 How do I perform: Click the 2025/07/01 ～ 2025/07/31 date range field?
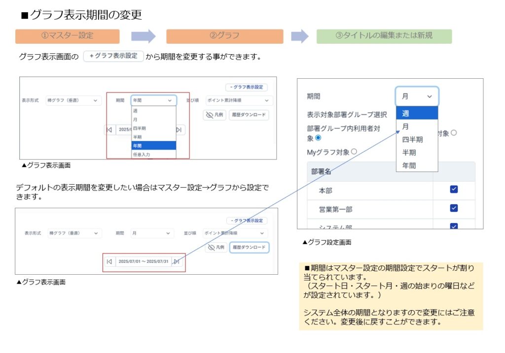pyautogui.click(x=143, y=261)
